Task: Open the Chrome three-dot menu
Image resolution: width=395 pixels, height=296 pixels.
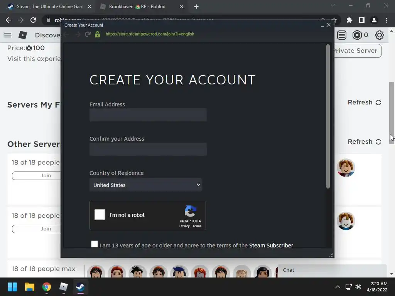Action: [x=387, y=20]
